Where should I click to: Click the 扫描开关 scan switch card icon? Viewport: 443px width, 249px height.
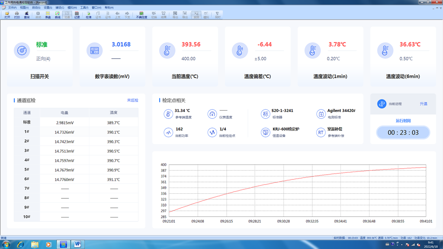[x=22, y=51]
